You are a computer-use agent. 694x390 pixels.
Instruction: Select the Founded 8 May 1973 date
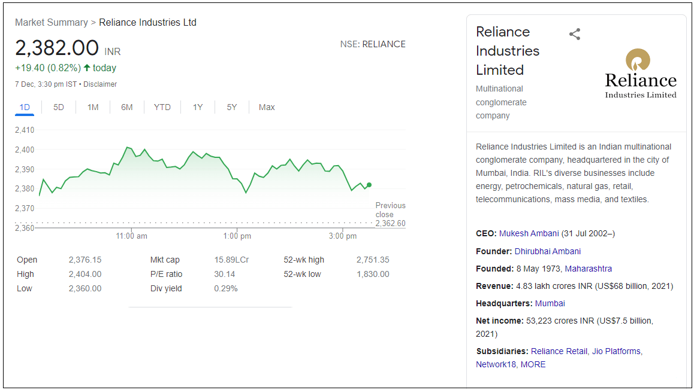(538, 269)
